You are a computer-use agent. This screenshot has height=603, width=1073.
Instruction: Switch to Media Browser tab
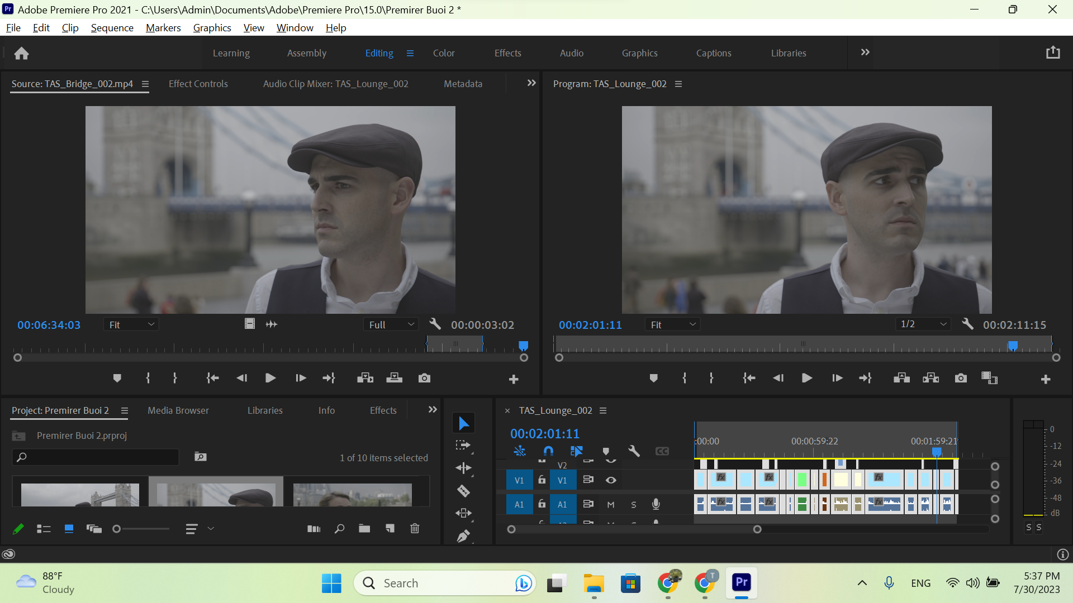(x=178, y=410)
